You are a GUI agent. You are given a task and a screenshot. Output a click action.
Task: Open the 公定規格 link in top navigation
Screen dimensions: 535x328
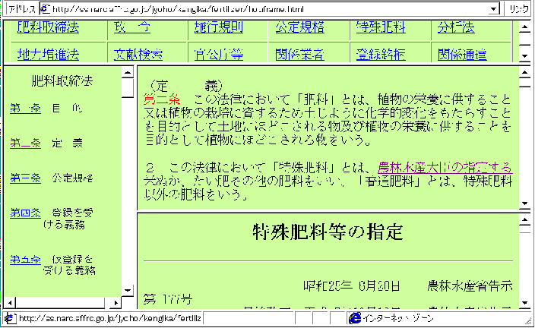coord(299,27)
